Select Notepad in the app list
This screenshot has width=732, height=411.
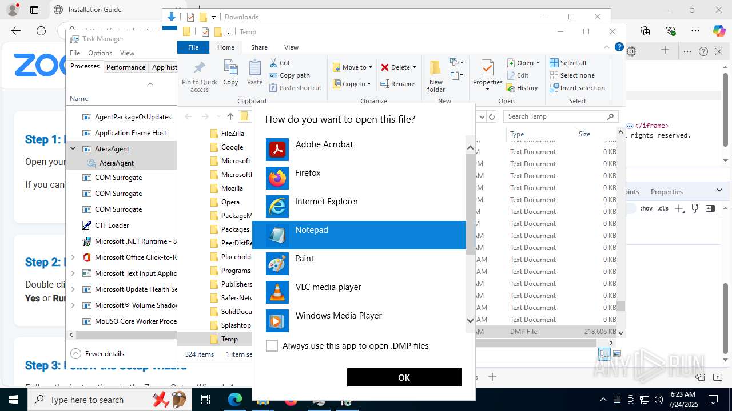click(x=359, y=235)
